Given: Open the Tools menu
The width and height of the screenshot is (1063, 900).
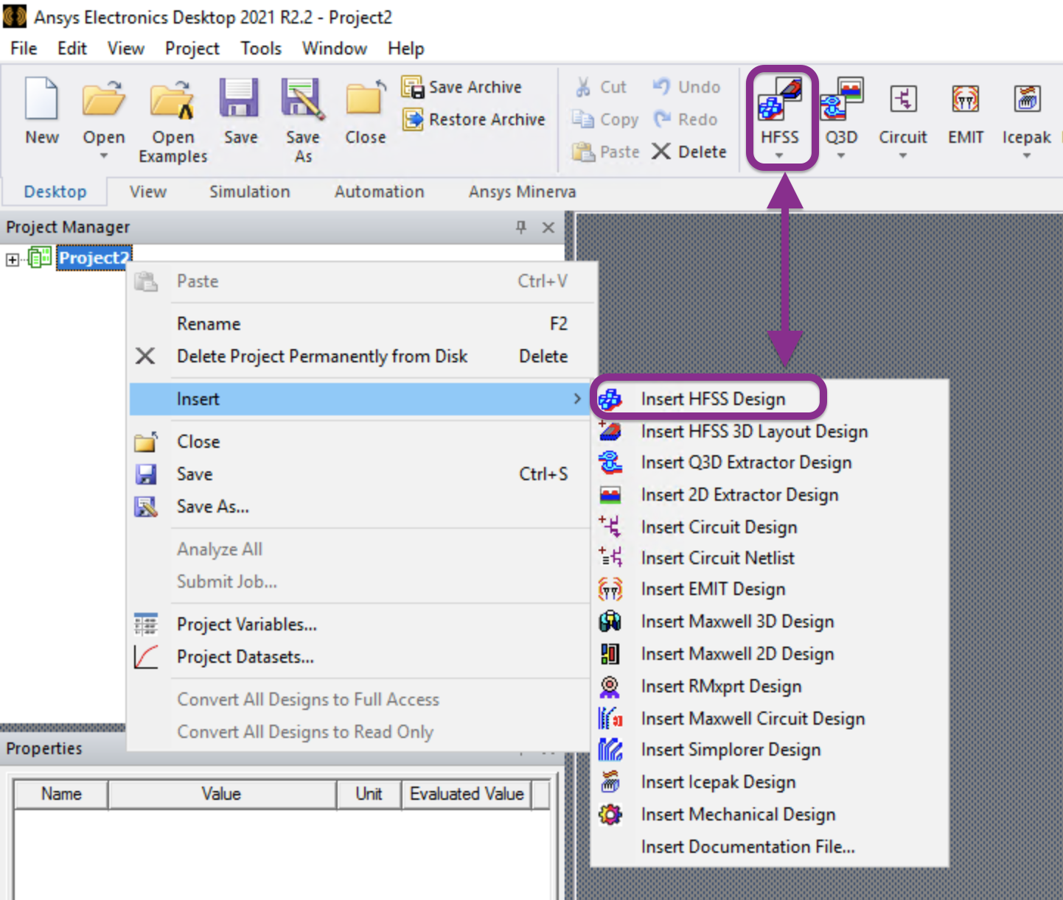Looking at the screenshot, I should point(261,49).
